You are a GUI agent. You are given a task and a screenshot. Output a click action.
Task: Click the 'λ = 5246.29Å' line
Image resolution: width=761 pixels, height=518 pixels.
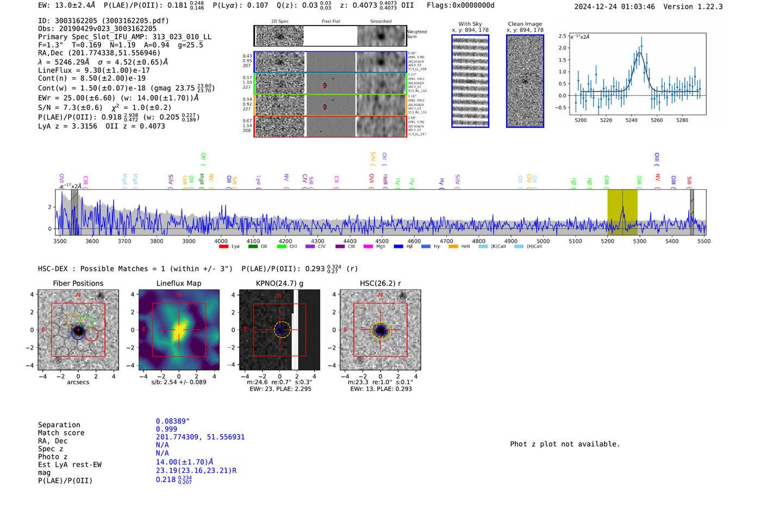pos(103,62)
